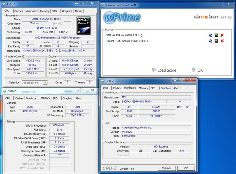Viewport: 236px width, 174px height.
Task: Open About tab in top CPU-Z window
Action: click(78, 11)
